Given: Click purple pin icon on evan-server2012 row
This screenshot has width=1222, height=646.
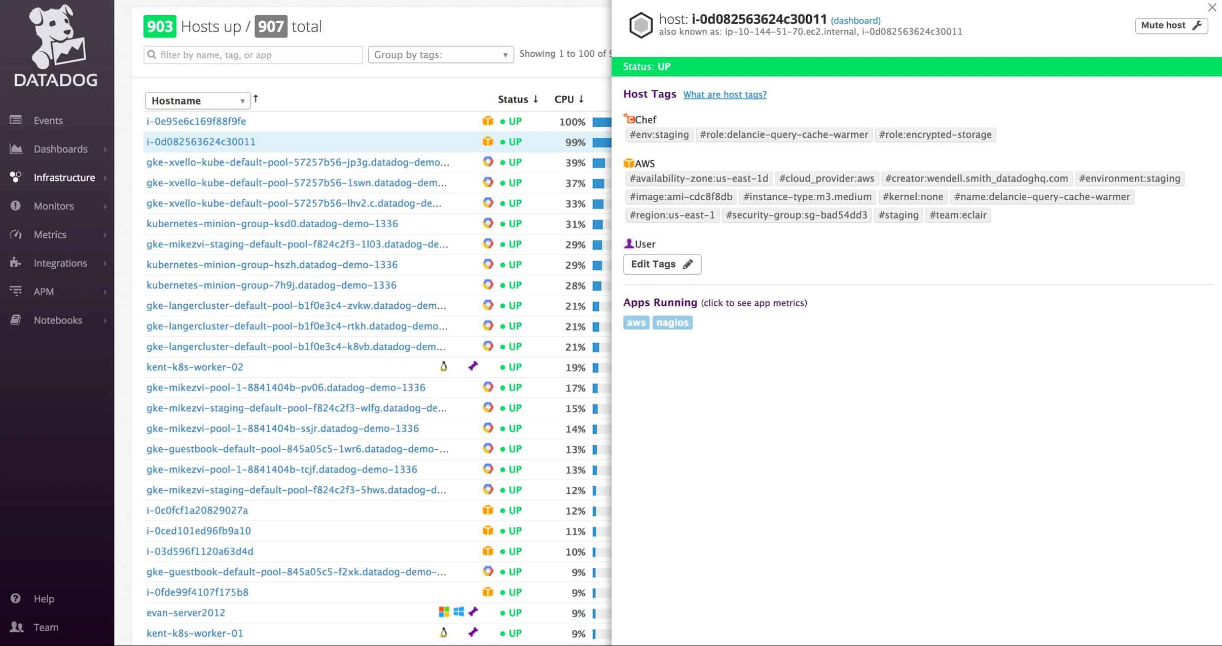Looking at the screenshot, I should click(x=473, y=612).
